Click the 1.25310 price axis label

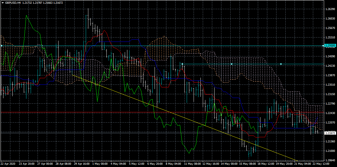(x=330, y=37)
